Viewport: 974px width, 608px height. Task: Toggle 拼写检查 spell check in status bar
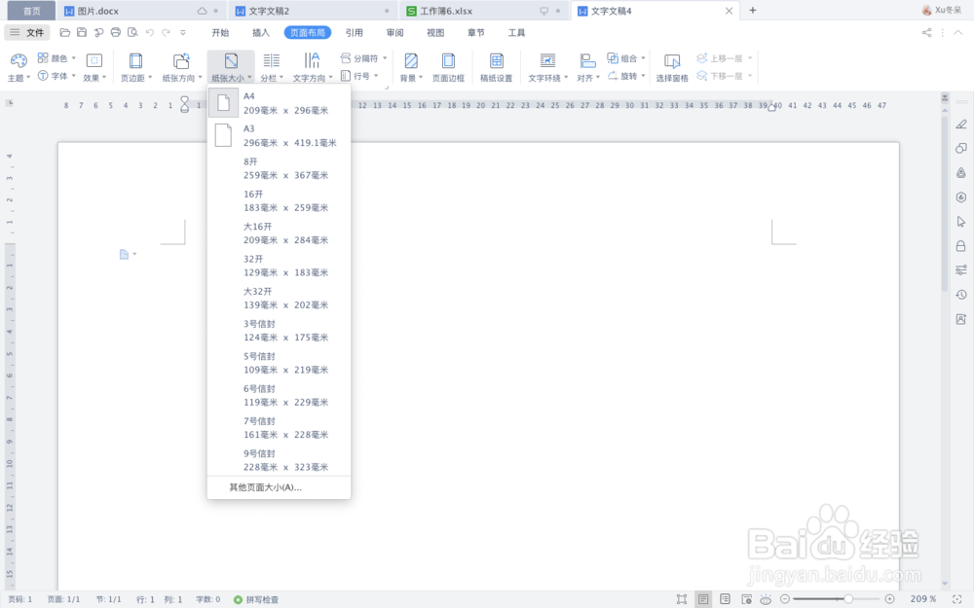tap(256, 599)
